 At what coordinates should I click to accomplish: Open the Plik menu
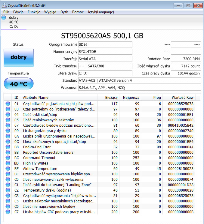pyautogui.click(x=6, y=12)
